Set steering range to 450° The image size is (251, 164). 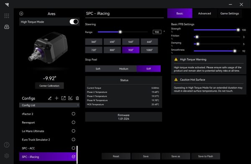(112, 42)
